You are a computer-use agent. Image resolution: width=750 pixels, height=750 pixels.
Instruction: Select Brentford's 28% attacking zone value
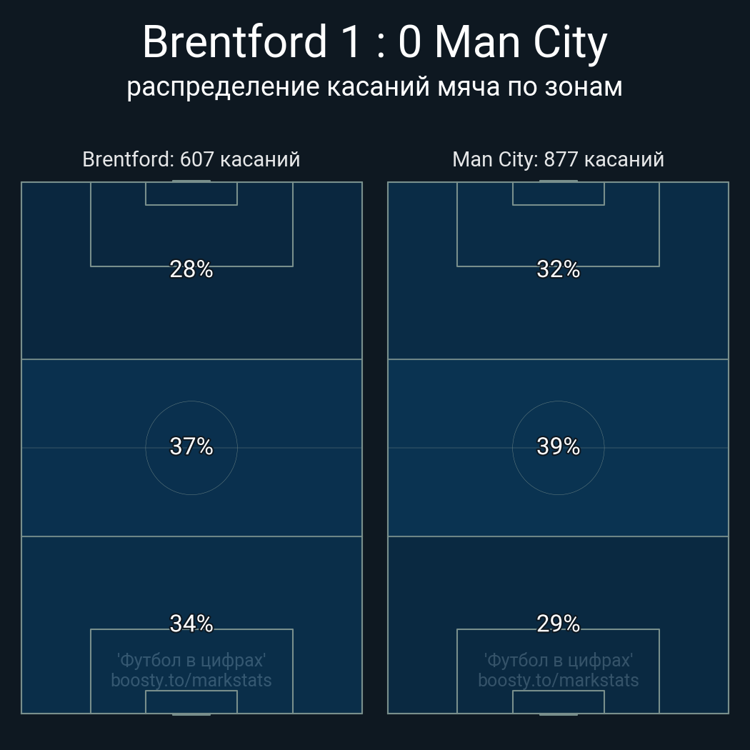191,269
